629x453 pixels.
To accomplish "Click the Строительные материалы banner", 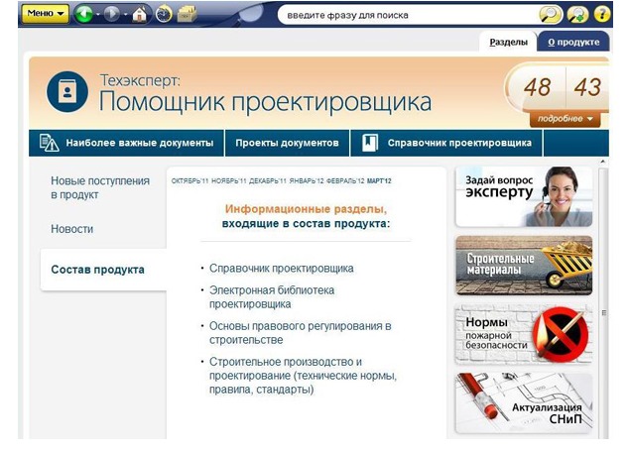I will 524,265.
